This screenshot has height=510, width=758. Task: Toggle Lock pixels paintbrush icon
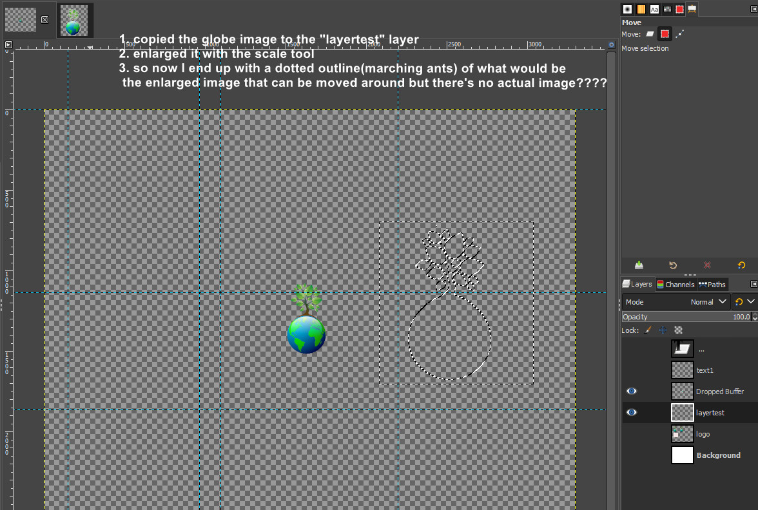tap(648, 330)
